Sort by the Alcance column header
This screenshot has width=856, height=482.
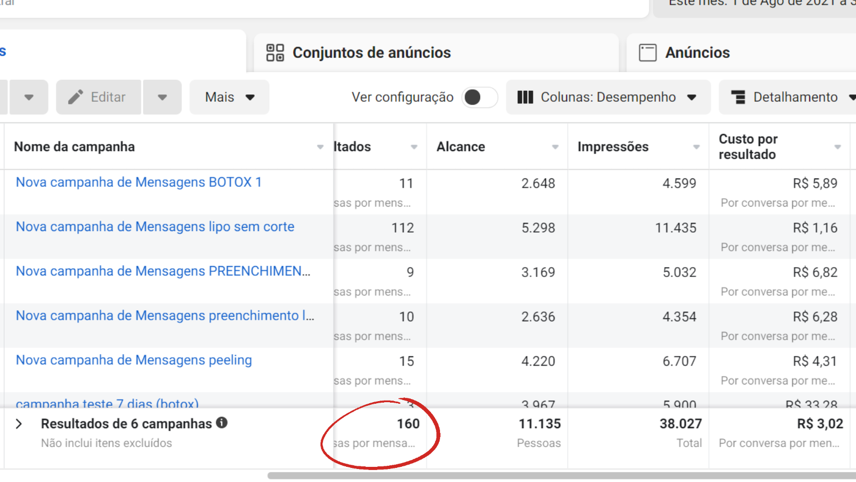(x=461, y=147)
